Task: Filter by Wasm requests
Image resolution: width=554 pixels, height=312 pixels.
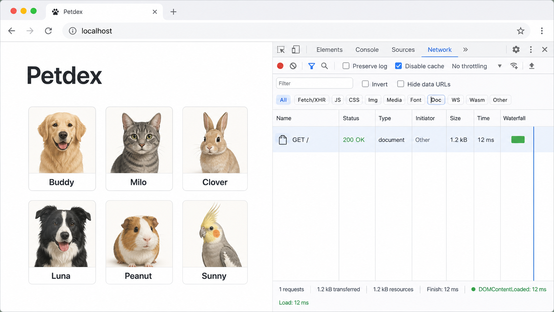Action: [477, 100]
